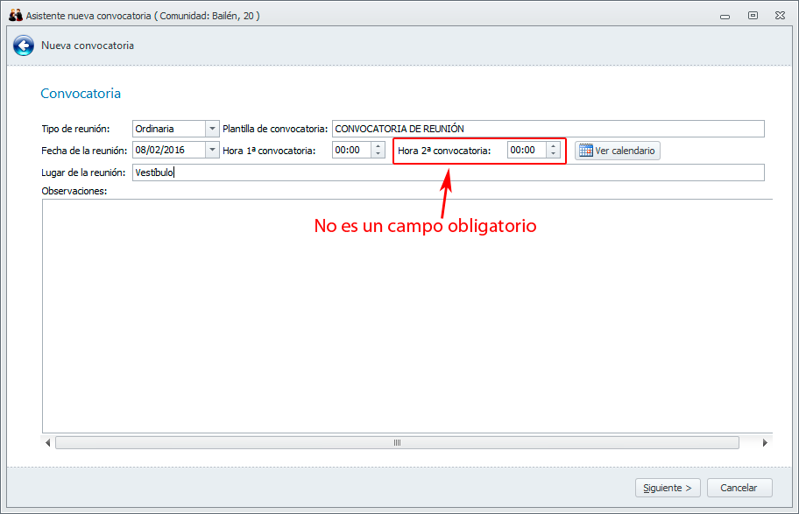Increase Hora 1ª convocatoria time
Viewport: 799px width, 514px height.
tap(378, 146)
